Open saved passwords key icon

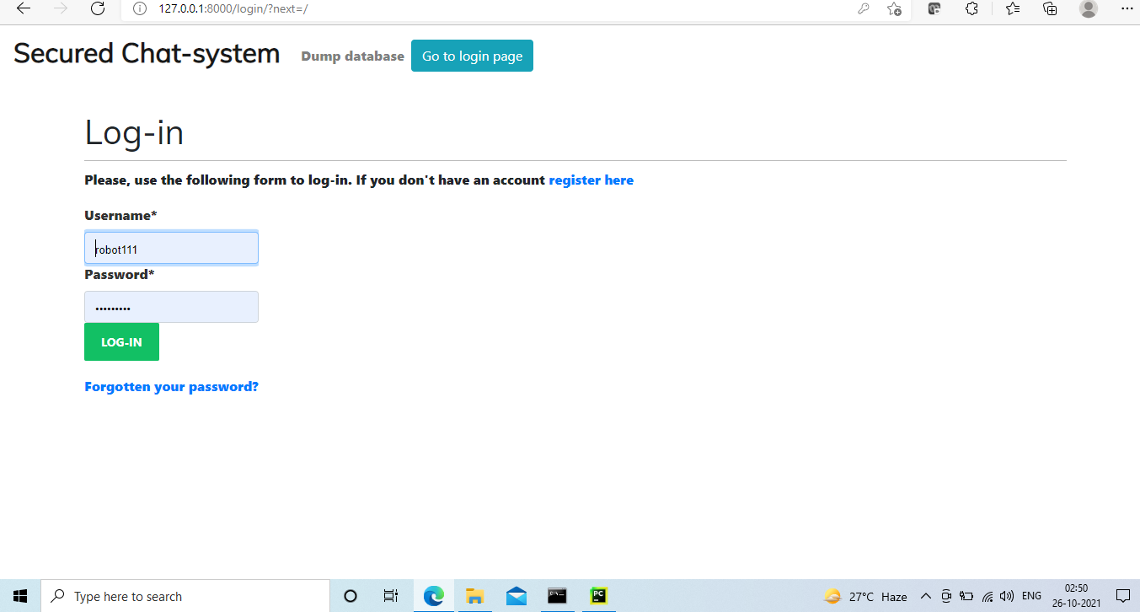click(x=864, y=9)
